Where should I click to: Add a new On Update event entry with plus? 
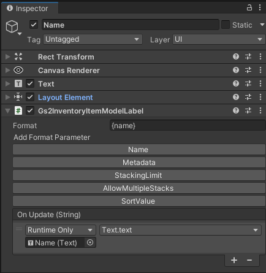point(234,260)
